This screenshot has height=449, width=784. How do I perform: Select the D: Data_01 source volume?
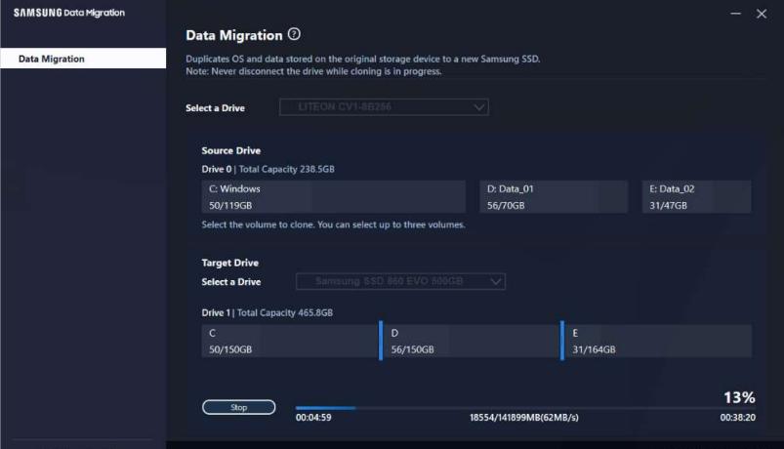coord(554,196)
